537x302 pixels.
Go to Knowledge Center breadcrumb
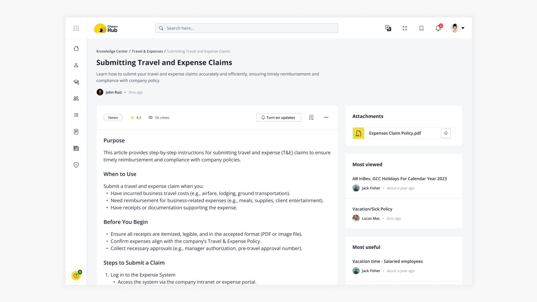[x=112, y=51]
